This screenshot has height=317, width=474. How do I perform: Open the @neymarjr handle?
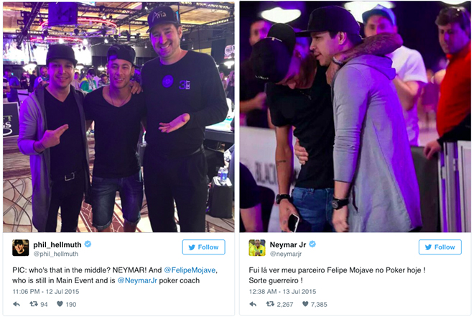[286, 254]
